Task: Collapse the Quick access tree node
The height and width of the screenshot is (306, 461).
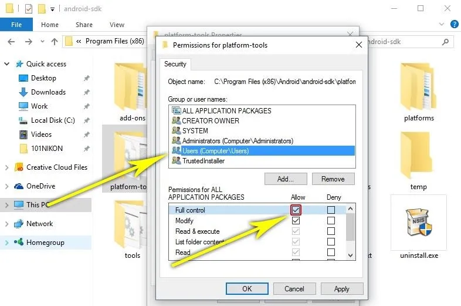Action: pos(7,63)
